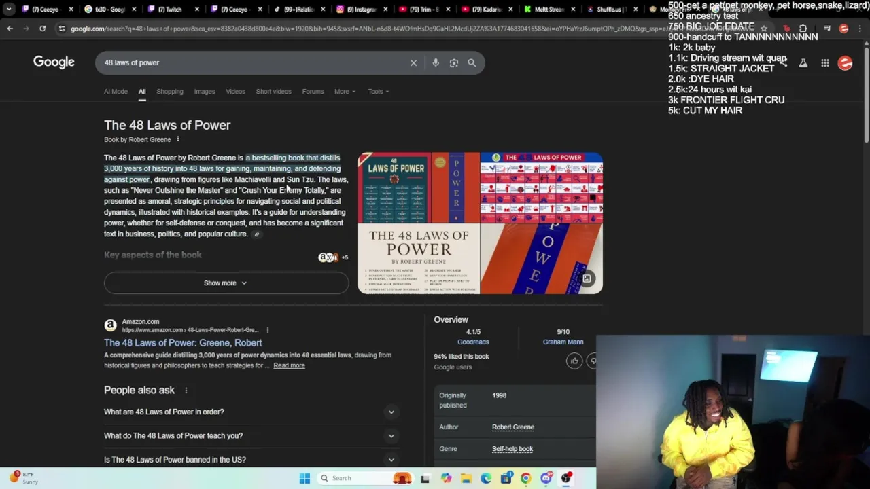The height and width of the screenshot is (489, 870).
Task: Open Microsoft Store from the taskbar
Action: click(x=506, y=478)
